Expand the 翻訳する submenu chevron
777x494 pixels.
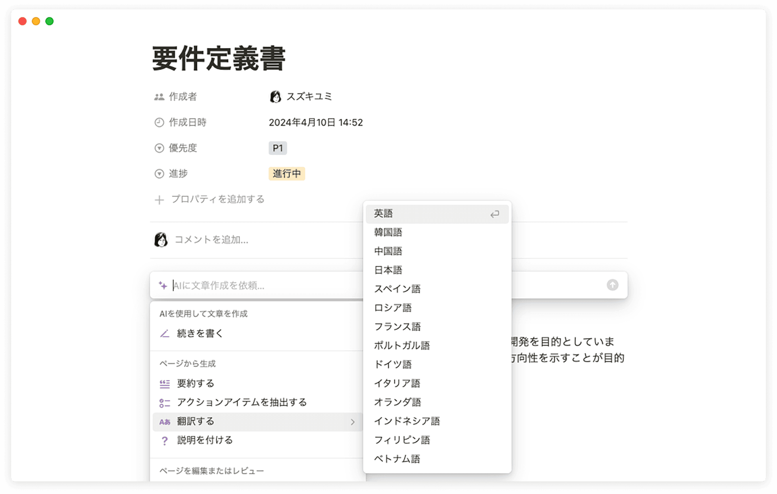coord(353,422)
